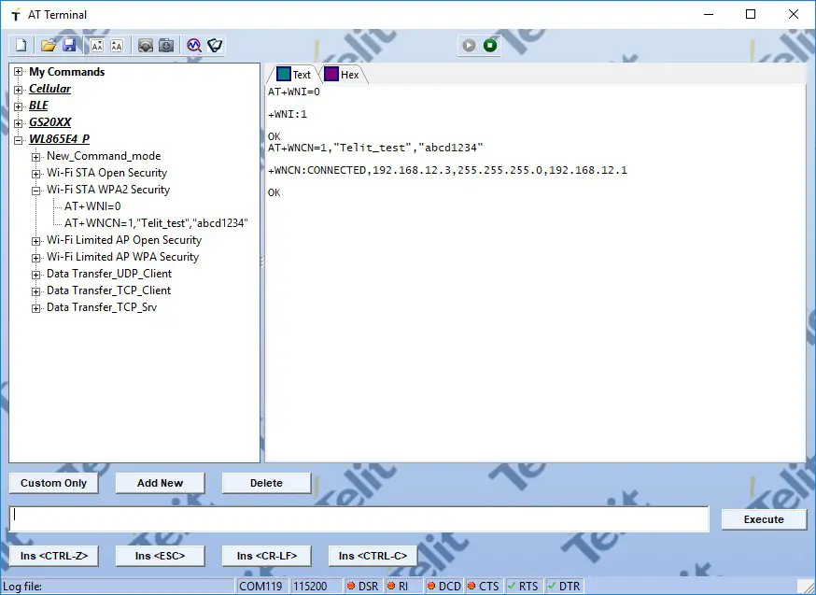The image size is (816, 595).
Task: Switch to the Text output tab
Action: 294,75
